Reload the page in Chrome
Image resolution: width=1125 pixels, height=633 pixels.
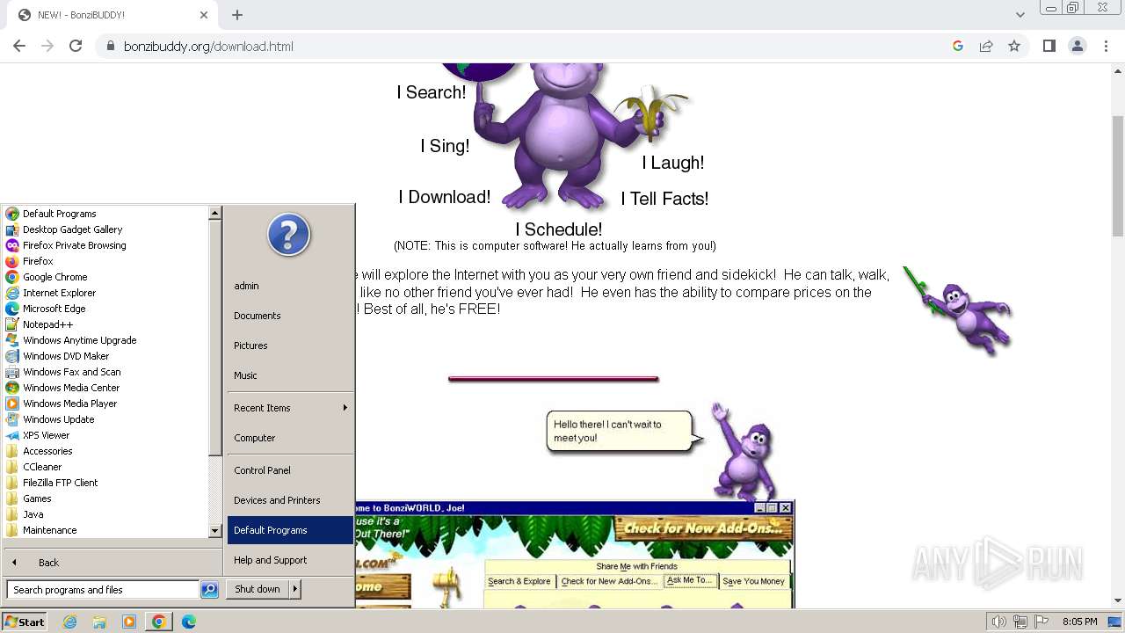76,46
